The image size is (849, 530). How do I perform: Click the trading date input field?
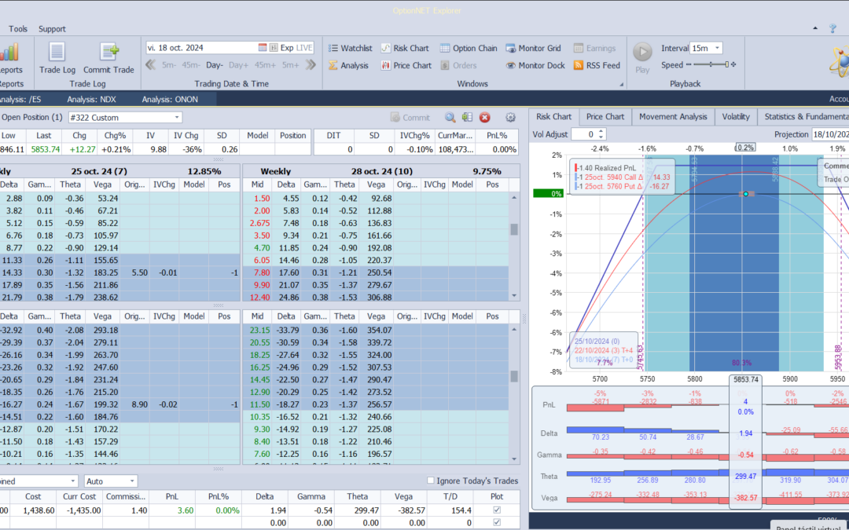tap(201, 48)
